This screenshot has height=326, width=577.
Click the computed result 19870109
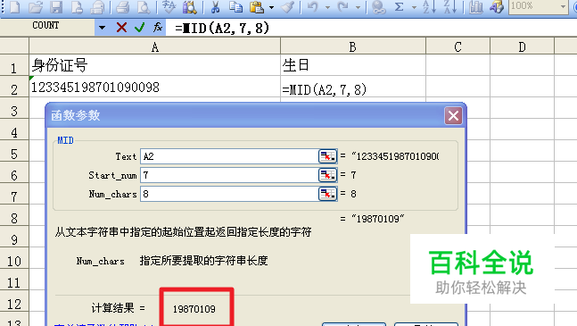pos(194,309)
